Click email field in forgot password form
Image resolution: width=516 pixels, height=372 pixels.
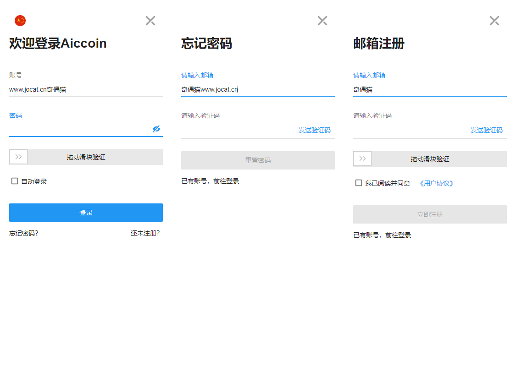(x=258, y=90)
